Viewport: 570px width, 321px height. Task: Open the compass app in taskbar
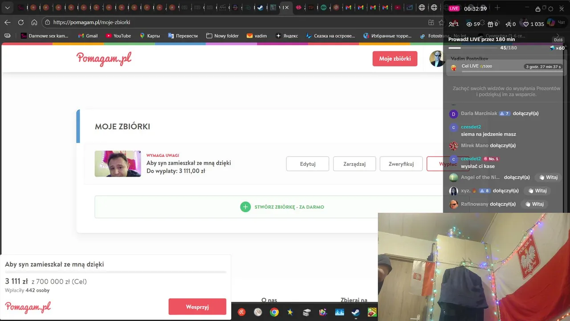point(258,312)
